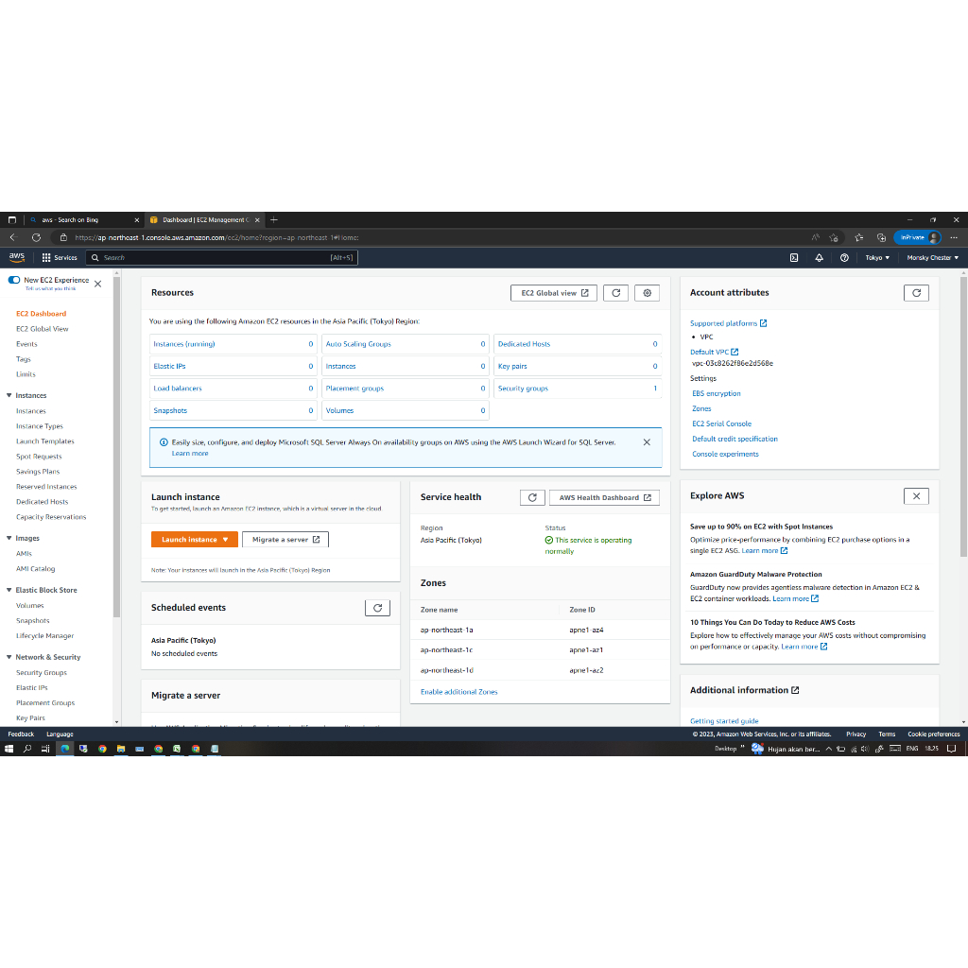Toggle the New EC2 Experience switch
The width and height of the screenshot is (968, 968).
(14, 280)
